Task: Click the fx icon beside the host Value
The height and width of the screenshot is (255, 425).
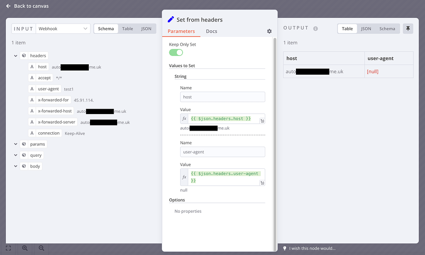Action: tap(184, 119)
